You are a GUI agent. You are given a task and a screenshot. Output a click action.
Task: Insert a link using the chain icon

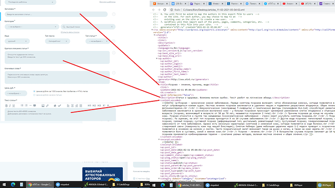[x=47, y=106]
